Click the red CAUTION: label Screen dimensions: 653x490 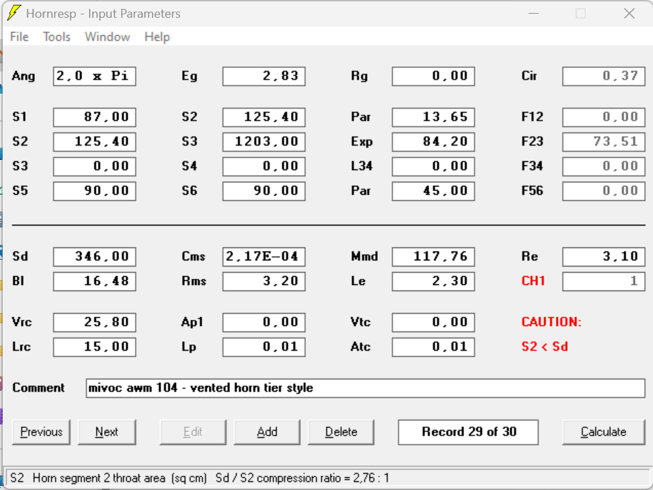[x=551, y=323]
